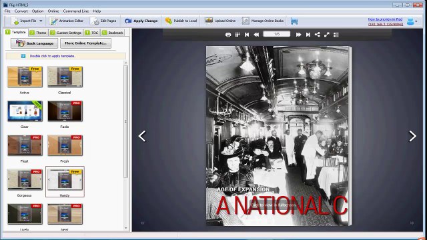The image size is (427, 240).
Task: Switch to the Template tab
Action: [16, 32]
